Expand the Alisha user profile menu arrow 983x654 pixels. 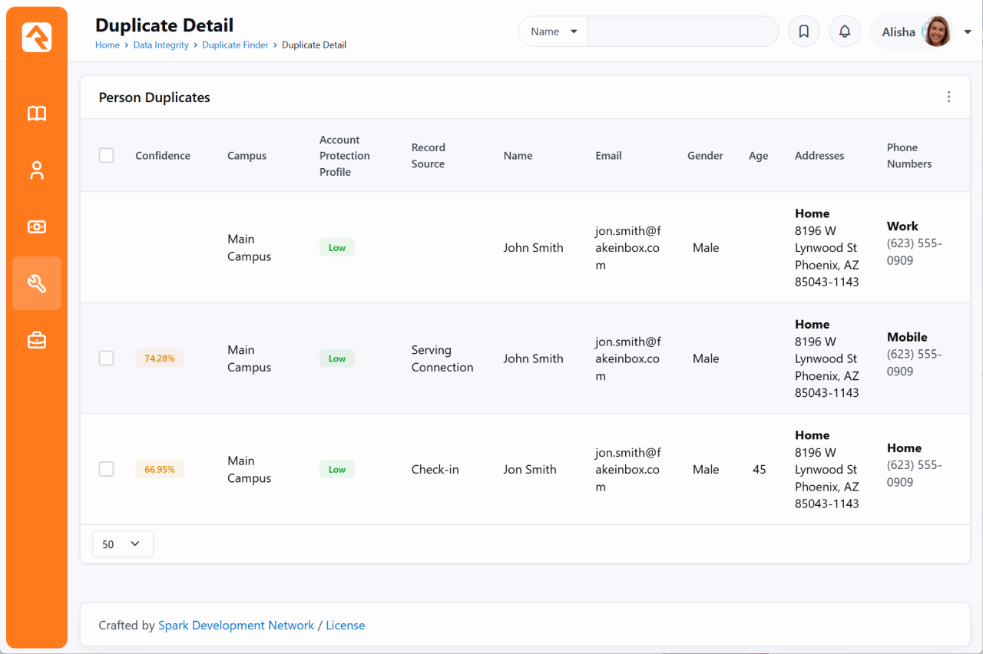tap(968, 31)
